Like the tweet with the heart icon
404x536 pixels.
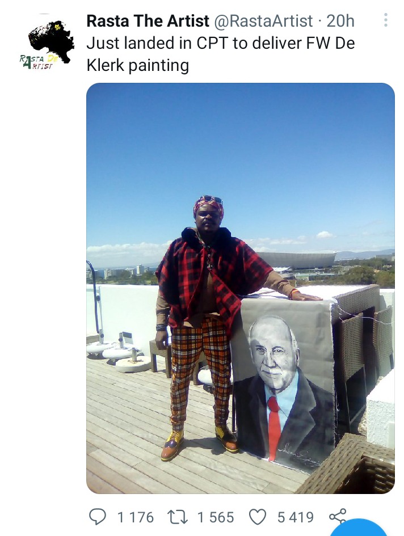[257, 517]
